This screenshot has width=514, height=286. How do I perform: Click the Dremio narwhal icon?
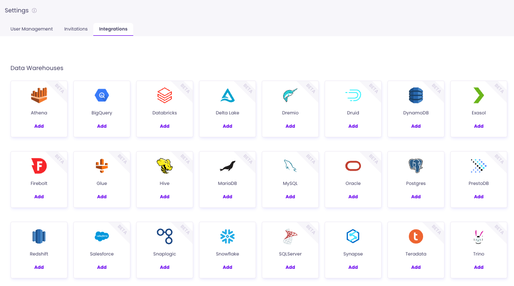290,95
